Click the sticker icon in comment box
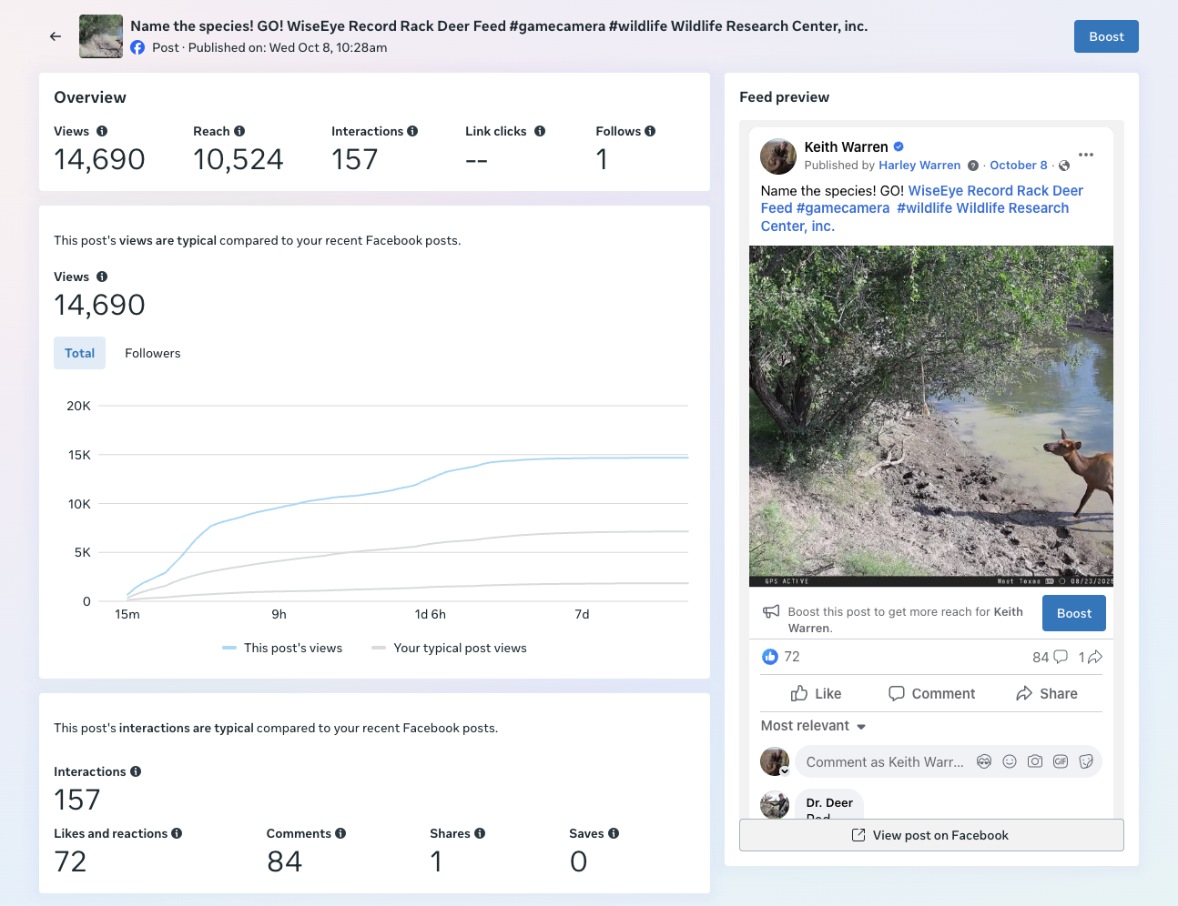The width and height of the screenshot is (1178, 906). [x=1086, y=761]
